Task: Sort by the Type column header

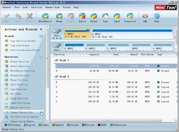Action: (x=166, y=55)
